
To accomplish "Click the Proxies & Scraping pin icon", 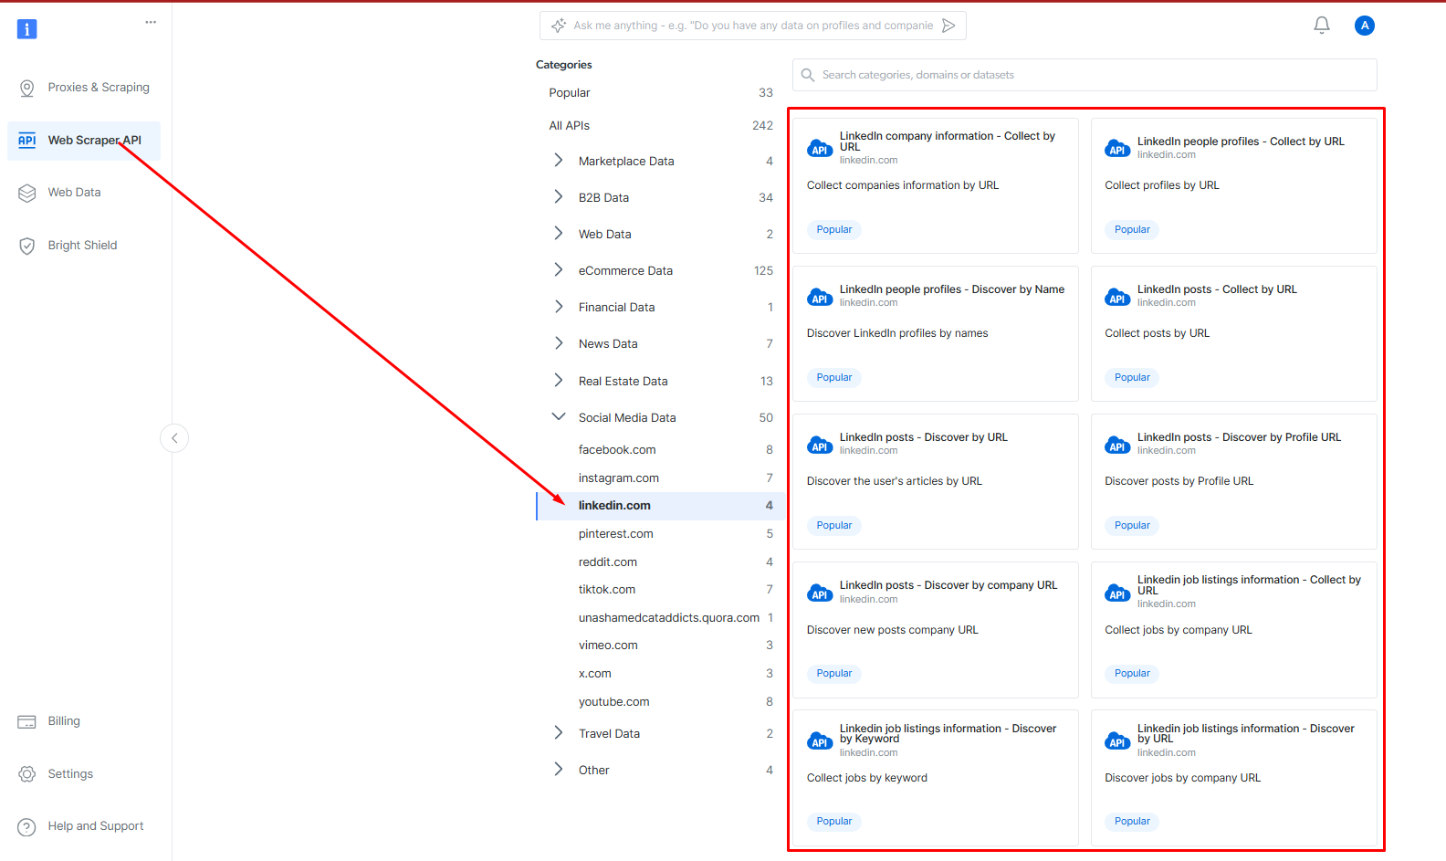I will tap(27, 88).
